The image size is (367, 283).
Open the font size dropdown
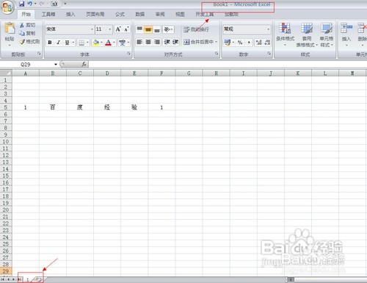109,29
